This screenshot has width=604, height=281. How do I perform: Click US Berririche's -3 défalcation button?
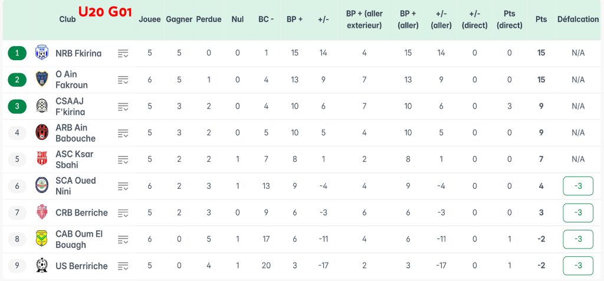(578, 266)
